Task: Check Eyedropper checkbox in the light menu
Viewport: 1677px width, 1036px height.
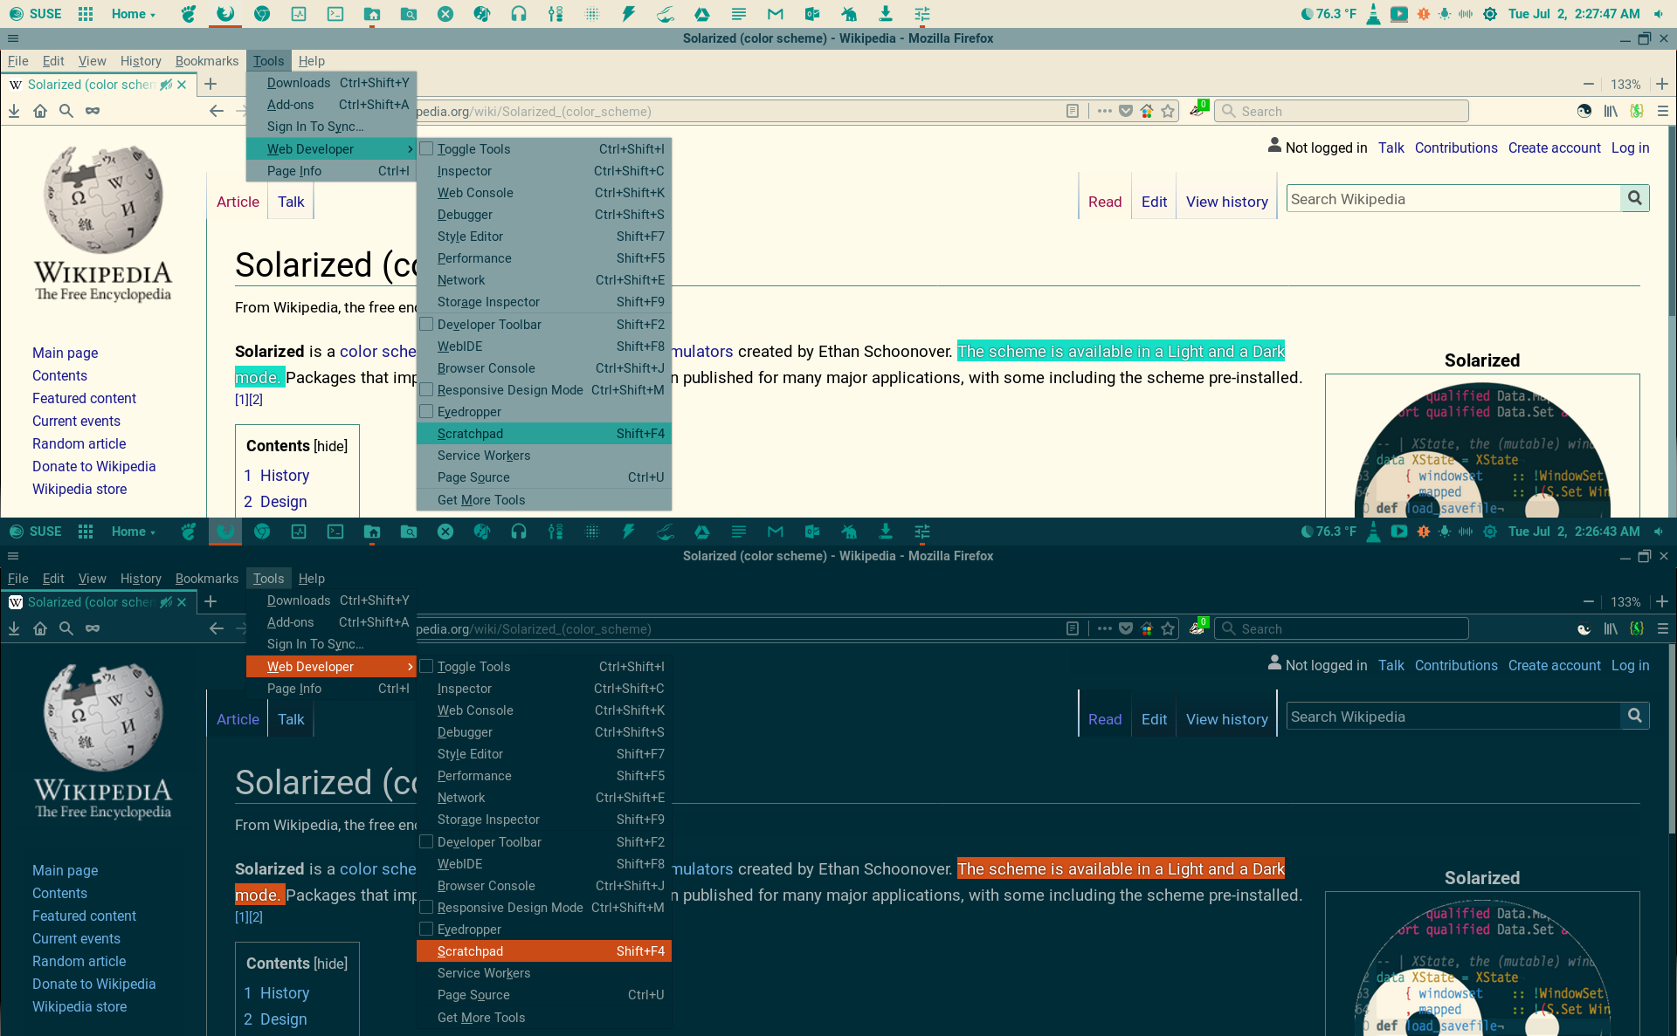Action: tap(426, 411)
